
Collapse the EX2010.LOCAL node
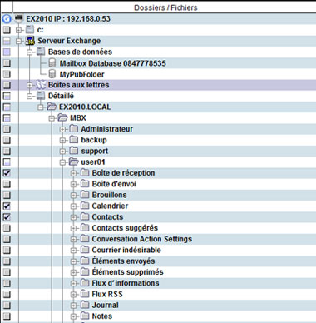pos(41,107)
